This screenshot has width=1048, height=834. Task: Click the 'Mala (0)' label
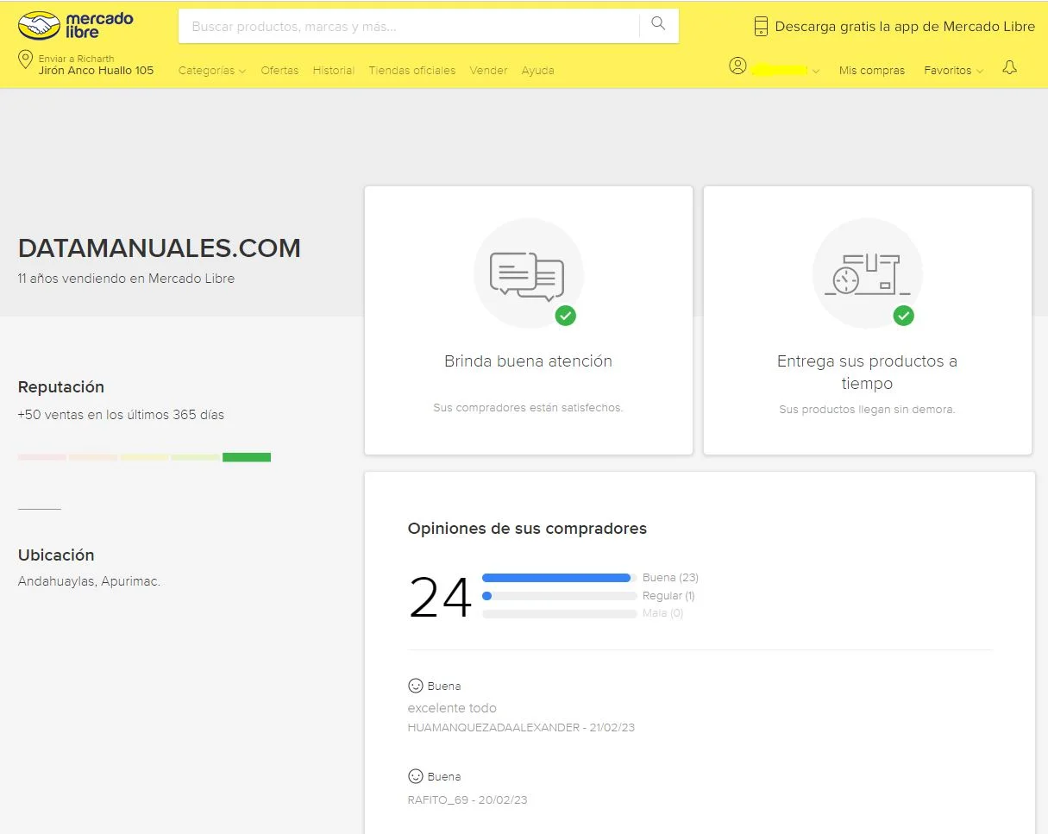662,613
